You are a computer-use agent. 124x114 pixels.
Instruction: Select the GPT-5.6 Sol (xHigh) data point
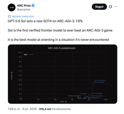(x=94, y=82)
